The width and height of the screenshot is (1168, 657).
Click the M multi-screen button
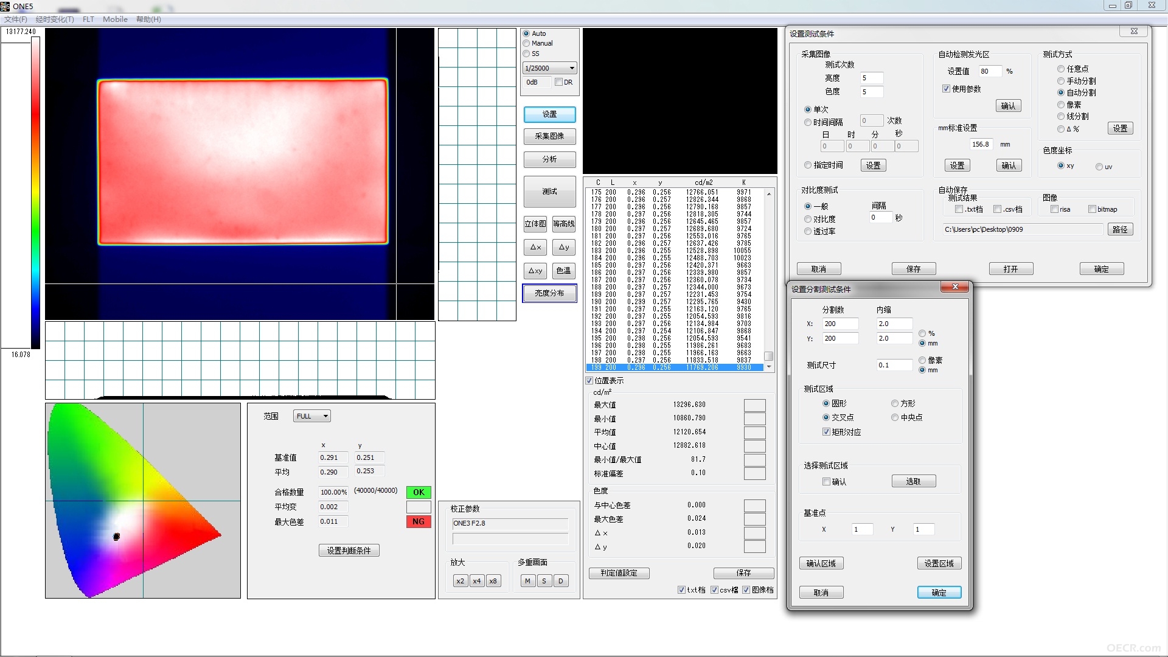pyautogui.click(x=527, y=581)
